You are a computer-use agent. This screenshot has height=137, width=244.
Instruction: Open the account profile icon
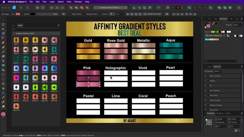[239, 8]
